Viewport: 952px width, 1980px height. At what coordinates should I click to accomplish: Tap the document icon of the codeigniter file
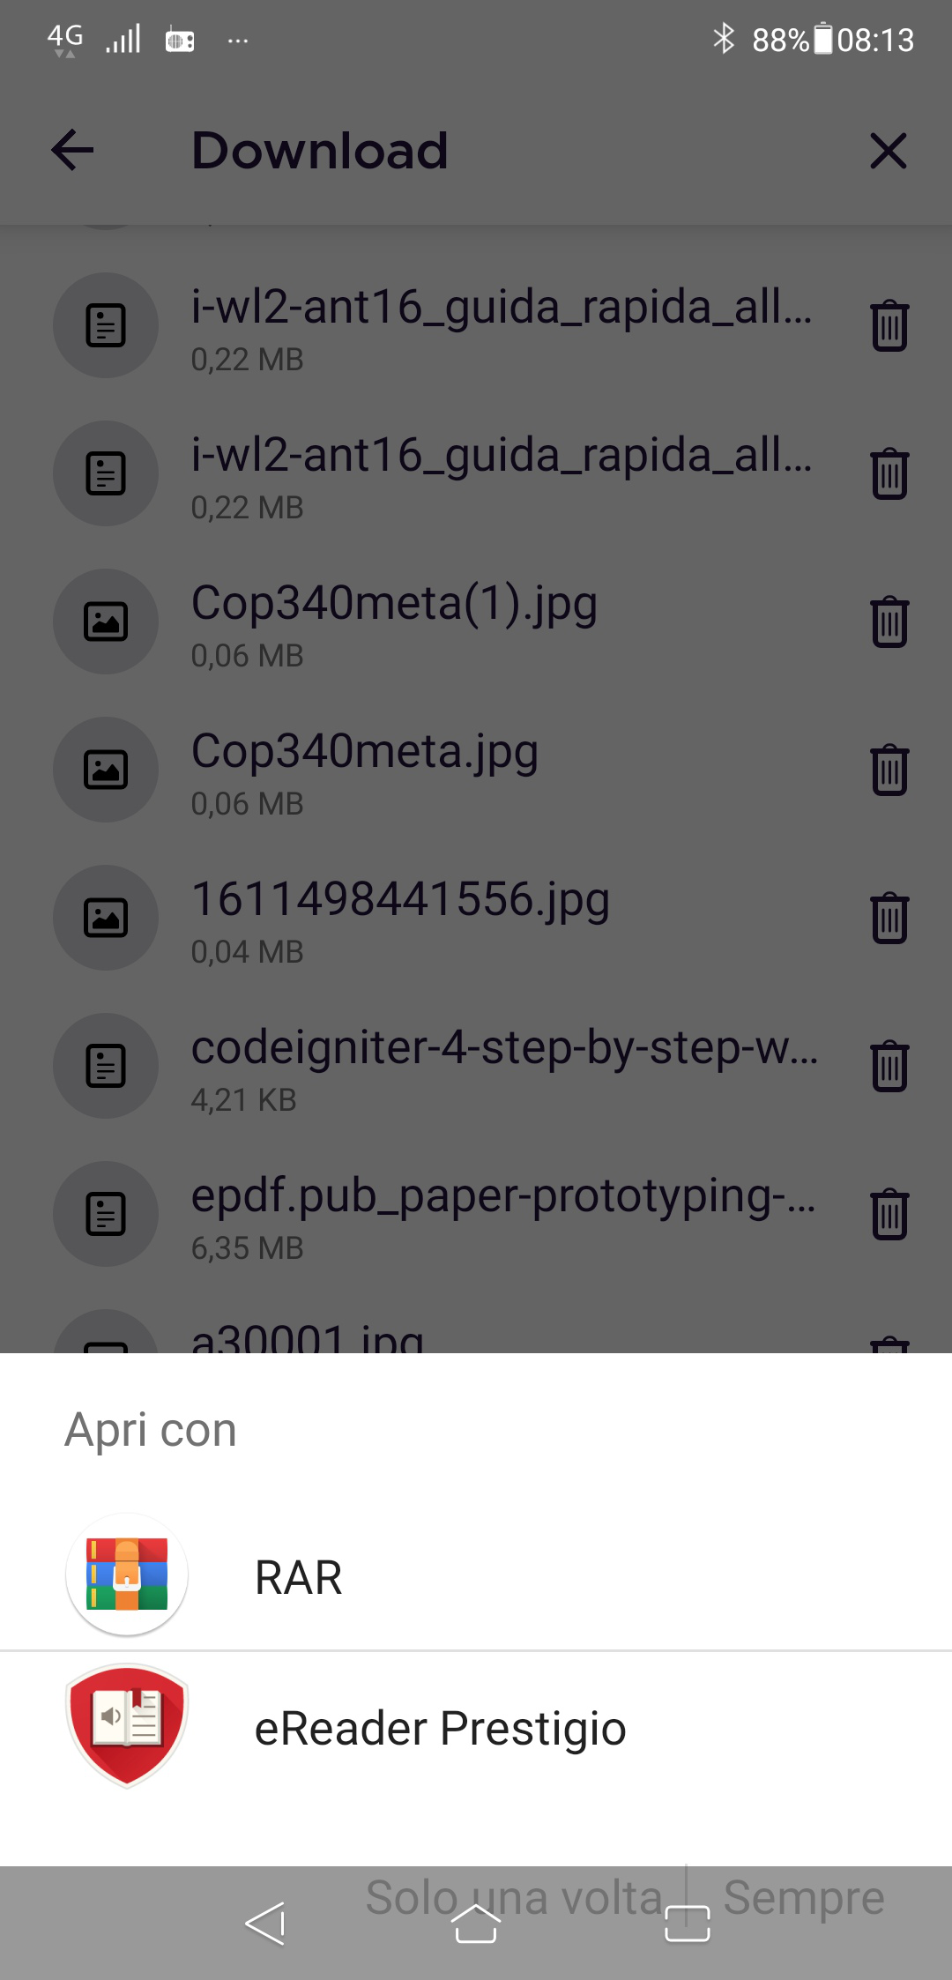106,1066
